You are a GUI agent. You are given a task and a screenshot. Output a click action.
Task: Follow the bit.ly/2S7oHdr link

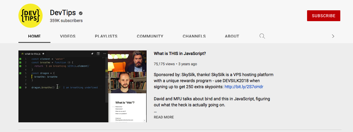point(244,87)
